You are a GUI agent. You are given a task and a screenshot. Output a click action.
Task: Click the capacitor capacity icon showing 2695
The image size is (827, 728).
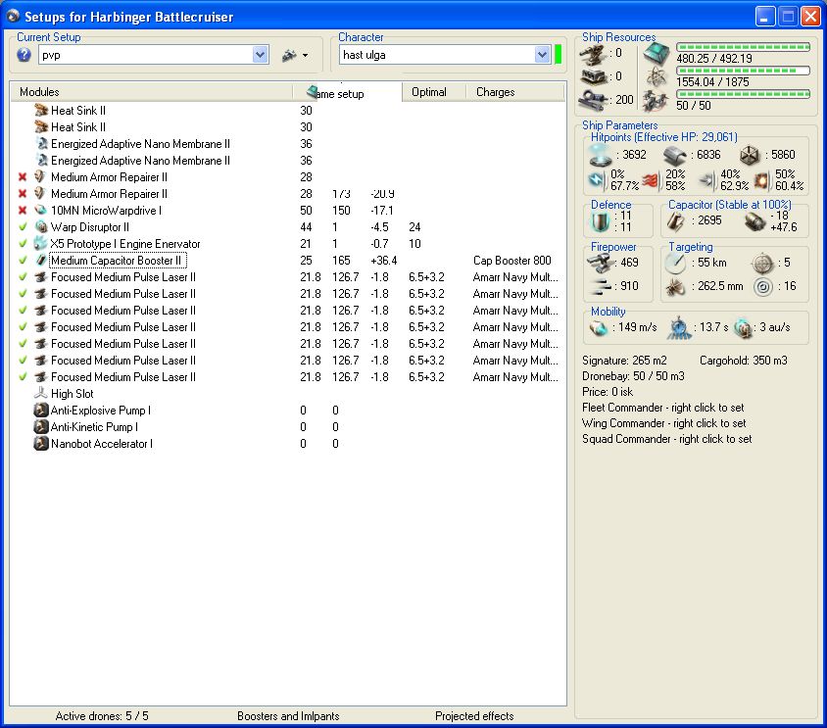pos(676,221)
